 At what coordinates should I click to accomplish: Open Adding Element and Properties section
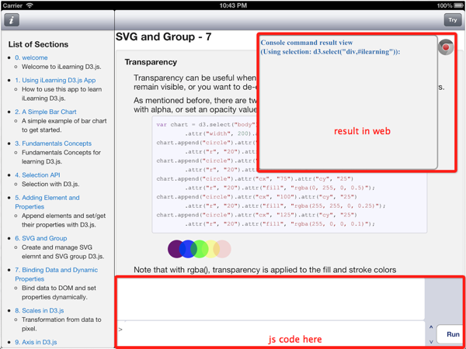(x=47, y=202)
